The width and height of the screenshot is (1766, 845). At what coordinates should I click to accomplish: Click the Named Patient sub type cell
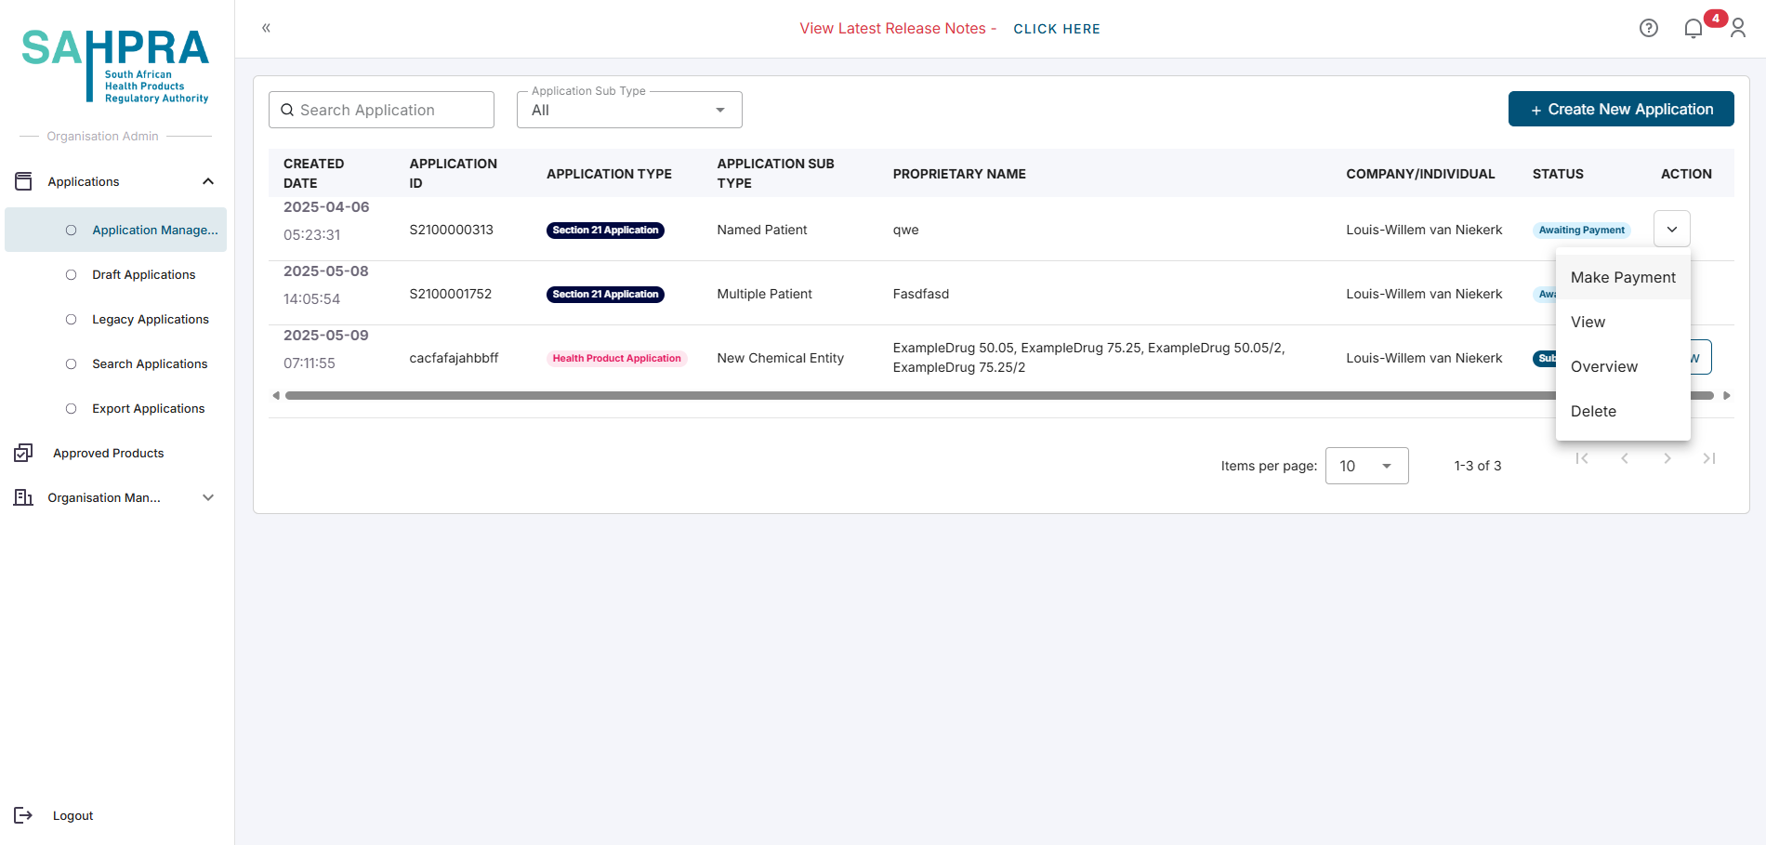click(x=762, y=230)
